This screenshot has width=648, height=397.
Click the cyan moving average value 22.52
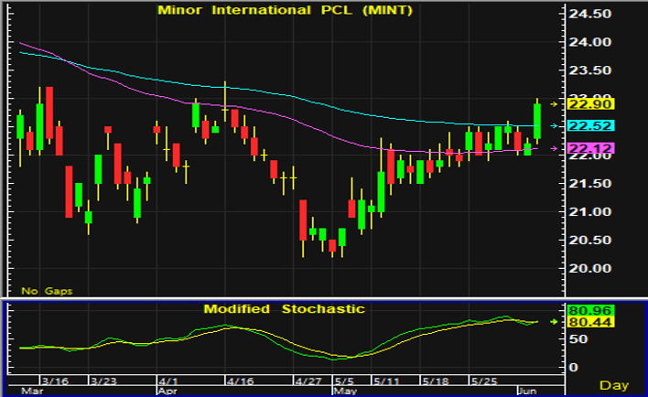pyautogui.click(x=590, y=125)
